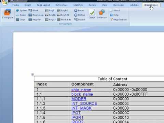Jump to the INT_SOURCE link
Viewport: 164px width, 123px height.
(84, 104)
